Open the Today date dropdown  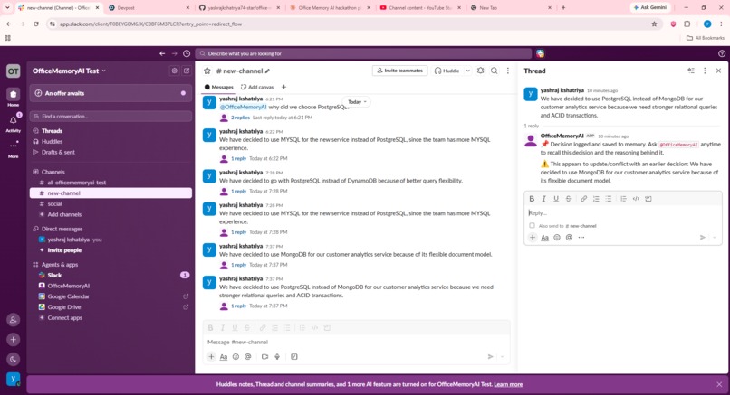(x=357, y=102)
